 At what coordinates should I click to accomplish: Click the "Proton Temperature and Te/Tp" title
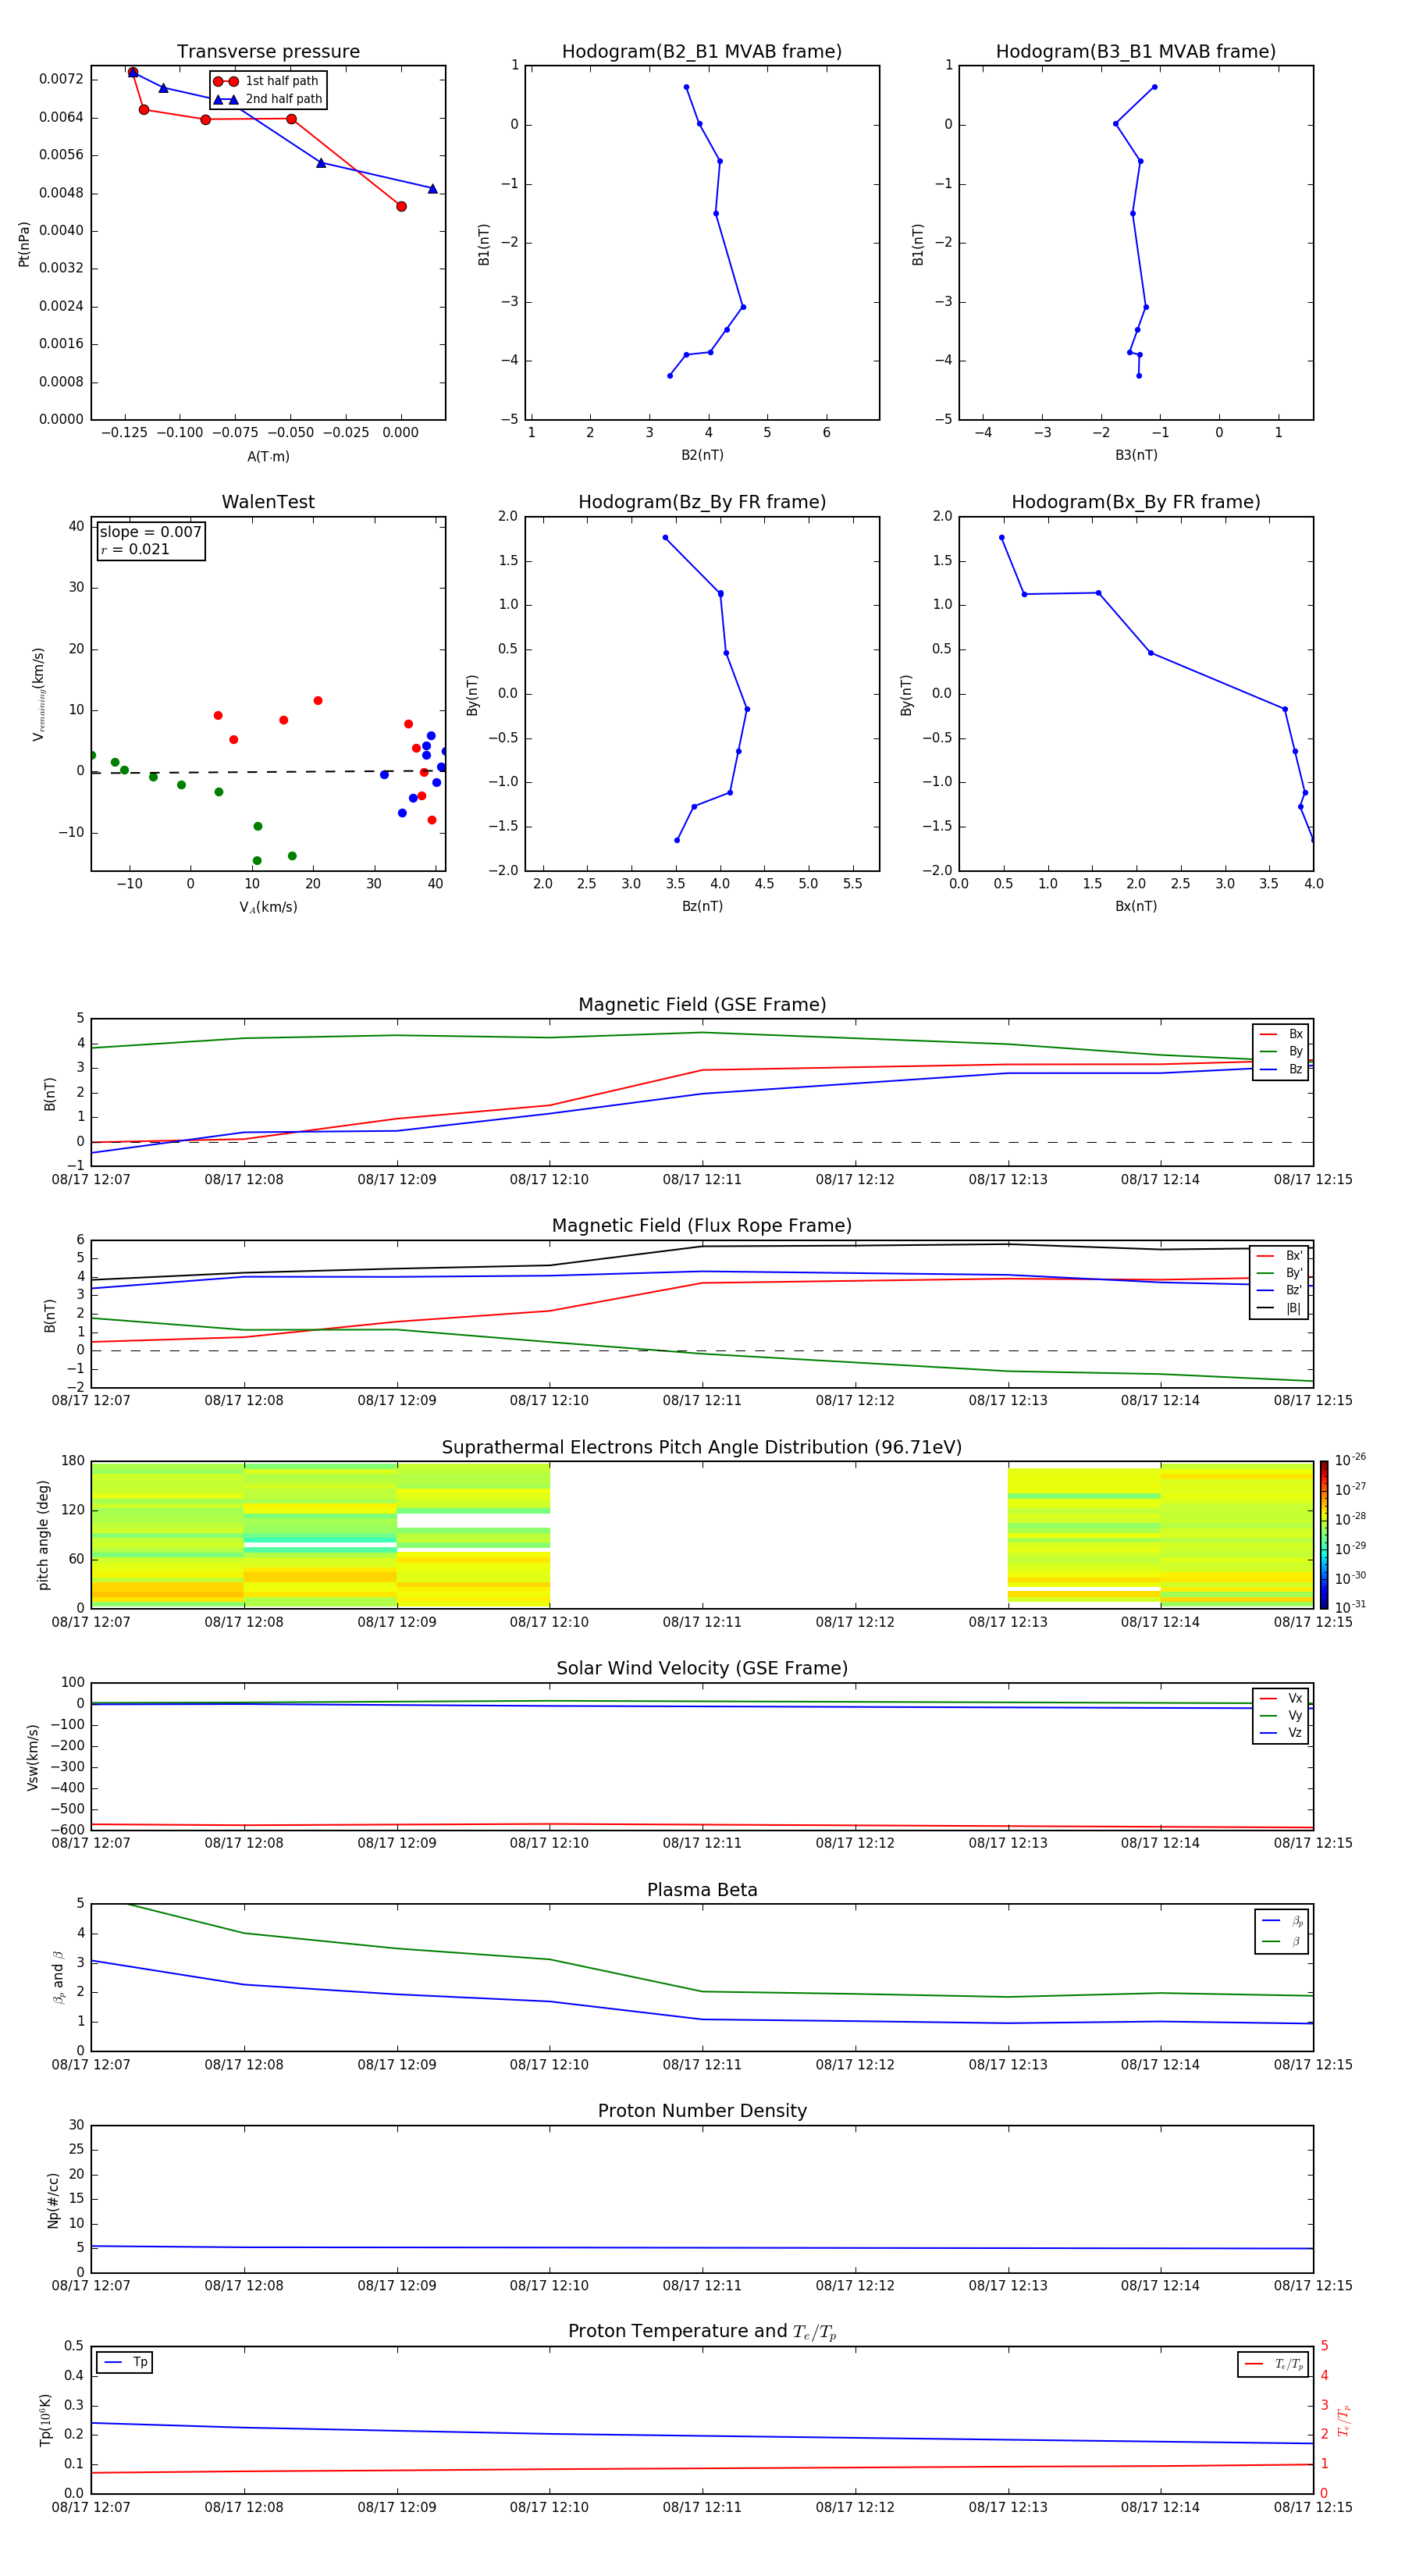tap(702, 2332)
